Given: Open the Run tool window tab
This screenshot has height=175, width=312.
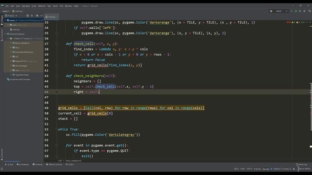Looking at the screenshot, I should tap(9, 164).
